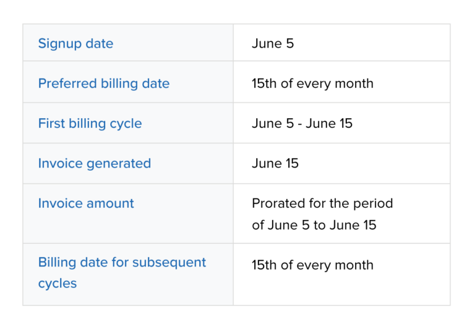475x324 pixels.
Task: Click the Signup date label
Action: pyautogui.click(x=75, y=43)
